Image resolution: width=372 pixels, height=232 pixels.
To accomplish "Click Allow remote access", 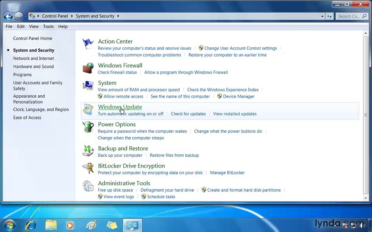I will (x=123, y=96).
